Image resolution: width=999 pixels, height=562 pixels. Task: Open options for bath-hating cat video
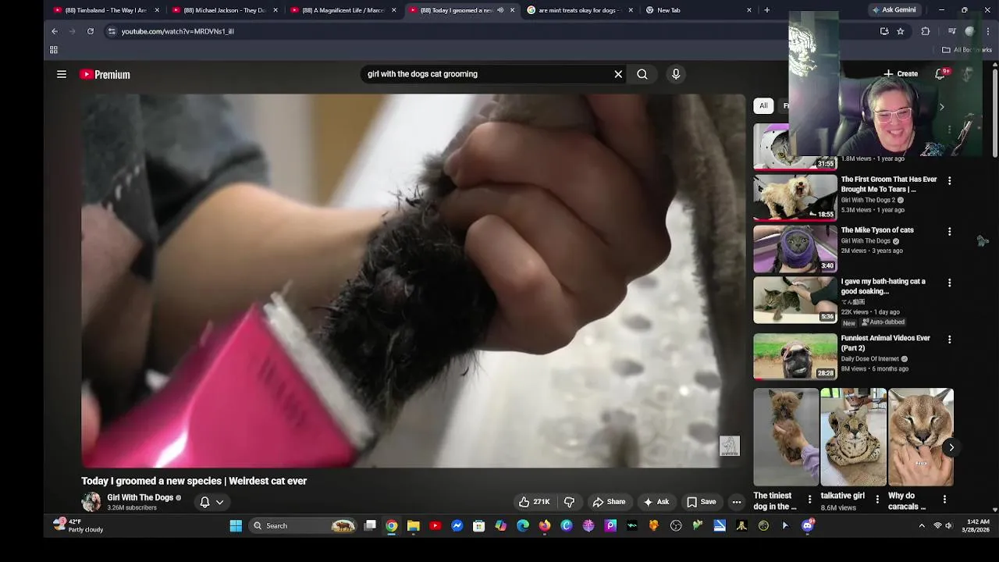pos(949,283)
